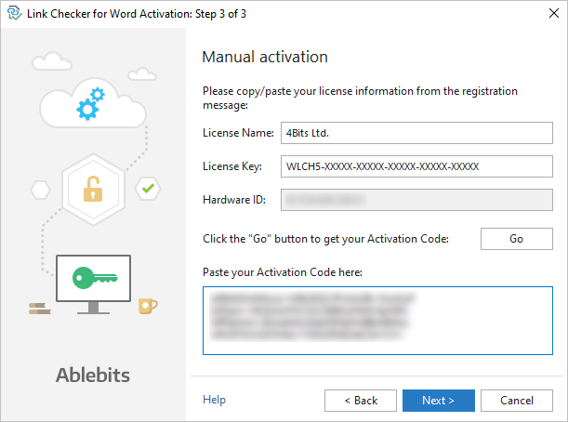The image size is (568, 422).
Task: Open the Help link
Action: pyautogui.click(x=214, y=399)
